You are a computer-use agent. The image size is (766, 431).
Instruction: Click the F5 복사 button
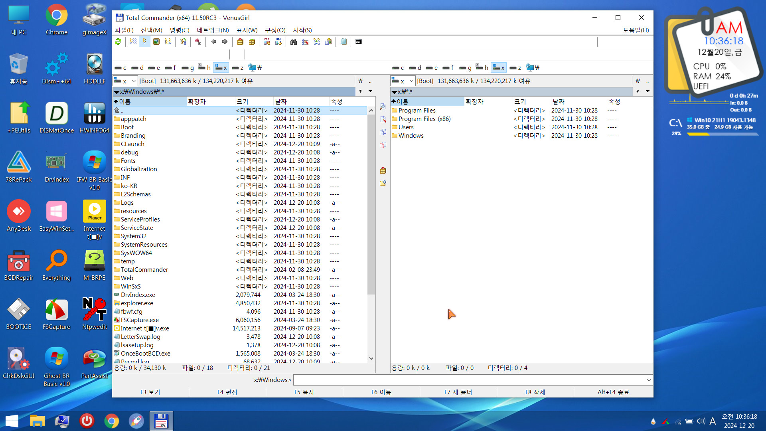tap(304, 392)
